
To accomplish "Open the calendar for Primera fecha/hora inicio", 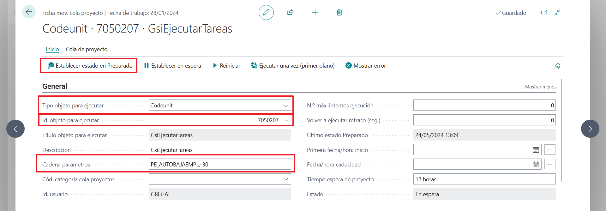I will [x=536, y=150].
